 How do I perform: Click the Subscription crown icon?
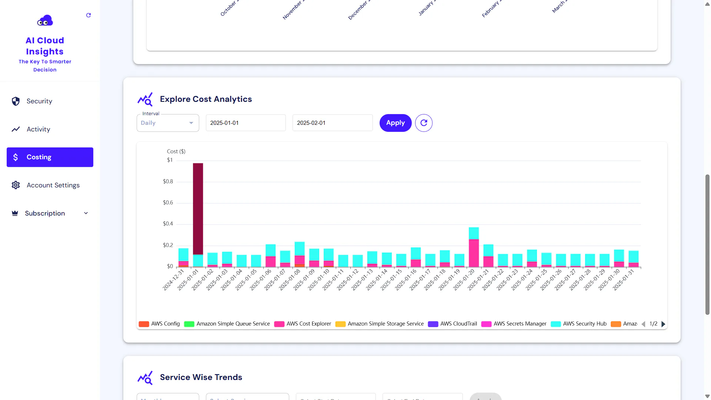(x=15, y=213)
